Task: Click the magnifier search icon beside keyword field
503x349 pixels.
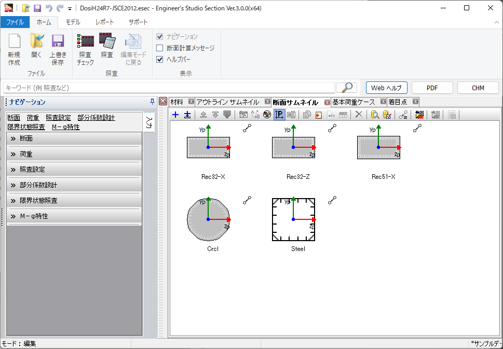Action: coord(347,88)
